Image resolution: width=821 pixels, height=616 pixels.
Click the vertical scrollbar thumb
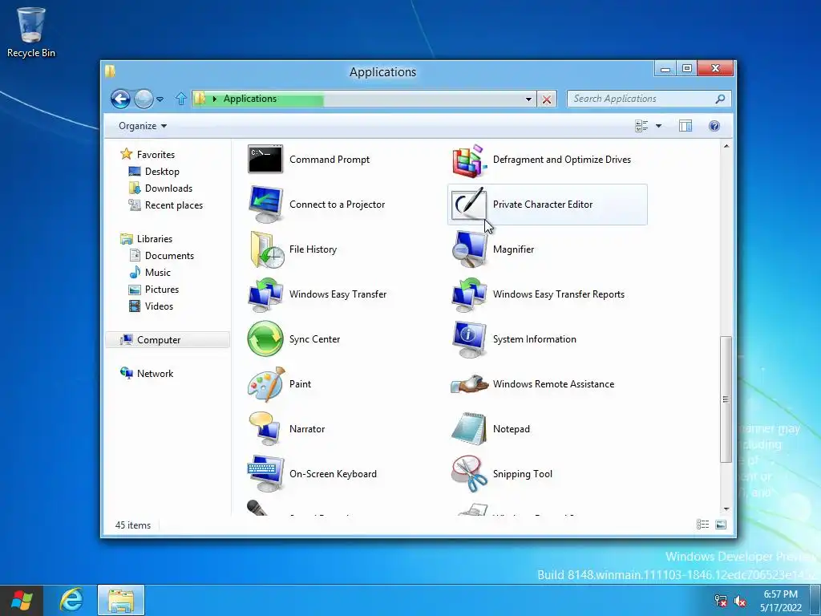pyautogui.click(x=726, y=399)
